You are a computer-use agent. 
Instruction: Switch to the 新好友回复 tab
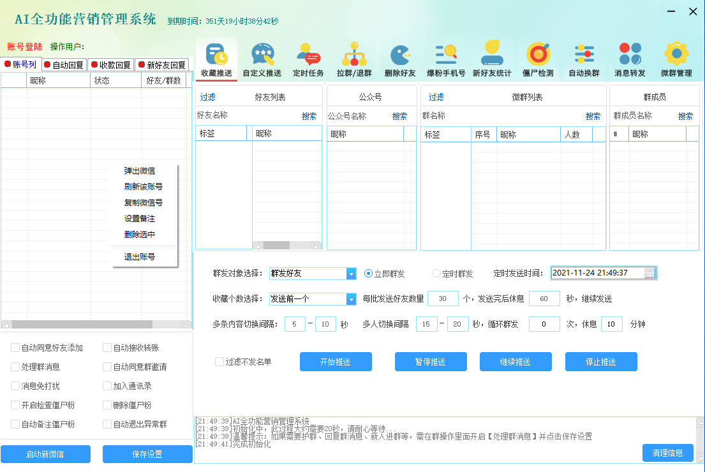[x=162, y=65]
